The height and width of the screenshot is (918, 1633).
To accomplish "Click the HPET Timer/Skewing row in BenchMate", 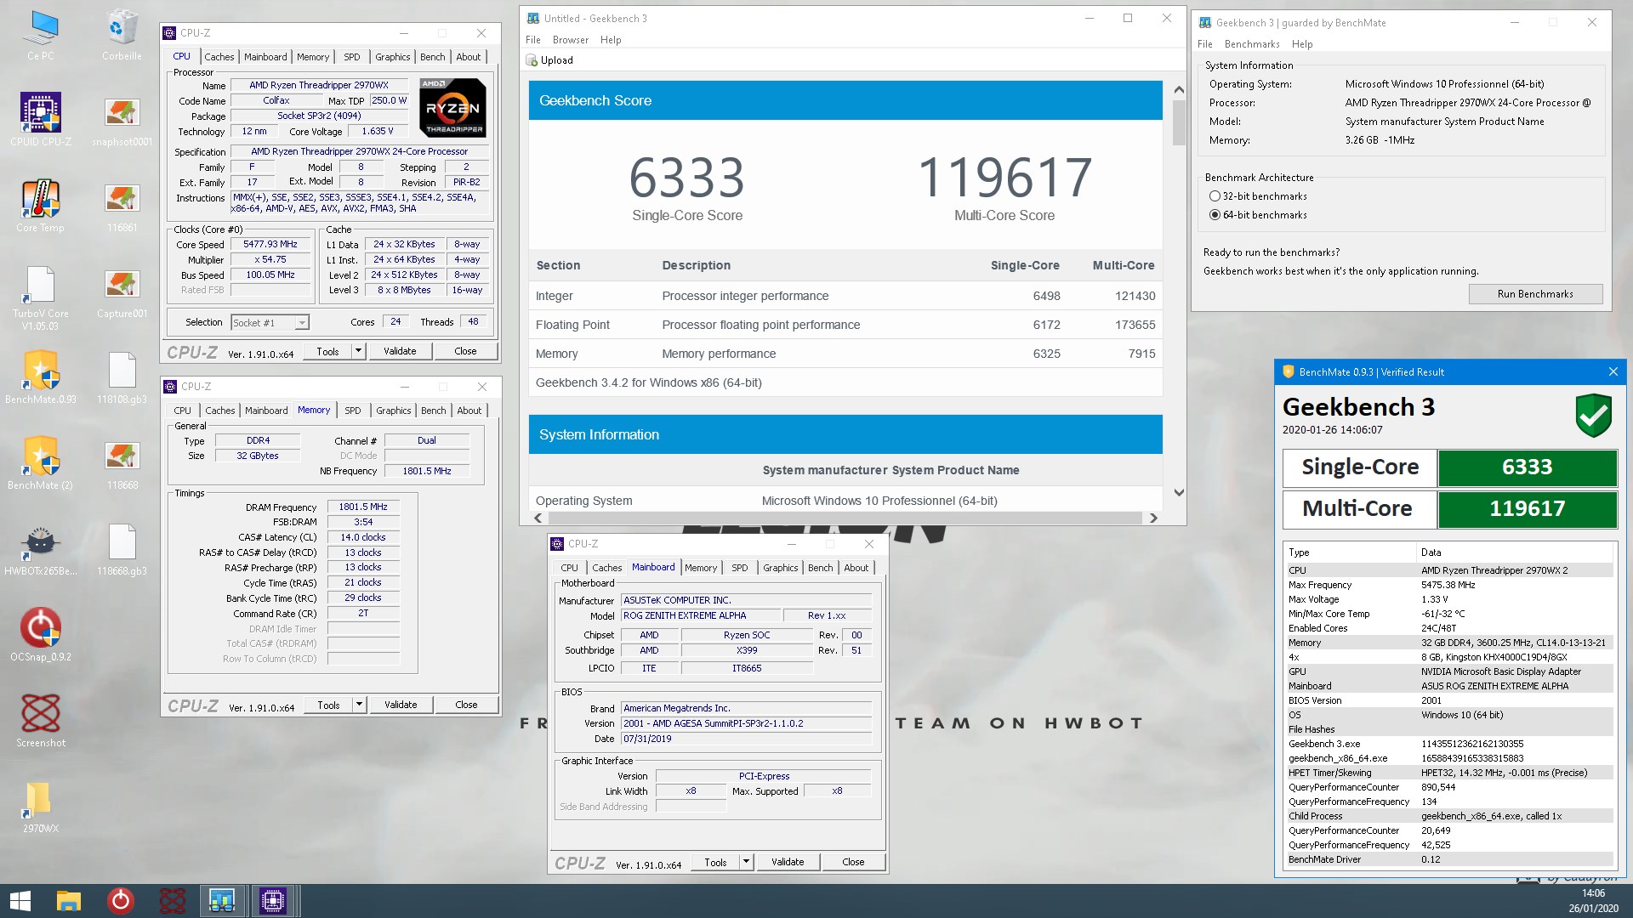I will coord(1449,773).
